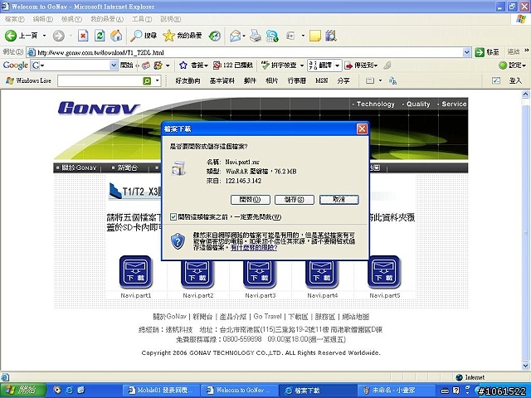Print the page with the printer icon
This screenshot has width=531, height=398.
coord(256,36)
